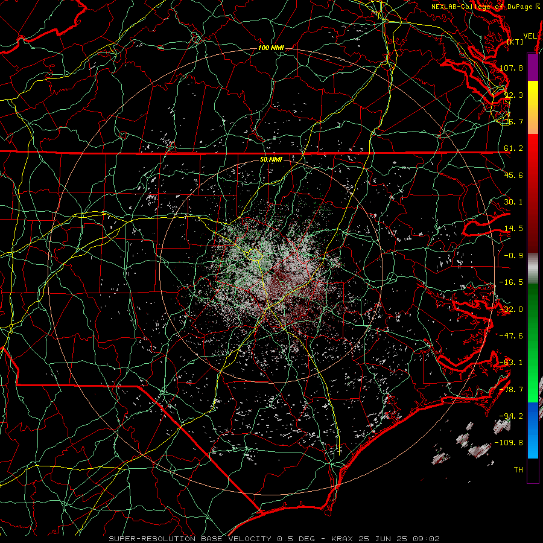
Task: Click the 61.2 velocity scale value
Action: (513, 148)
